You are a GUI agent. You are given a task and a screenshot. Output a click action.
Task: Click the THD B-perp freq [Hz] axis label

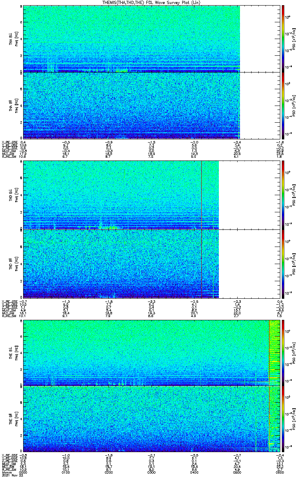[16, 195]
